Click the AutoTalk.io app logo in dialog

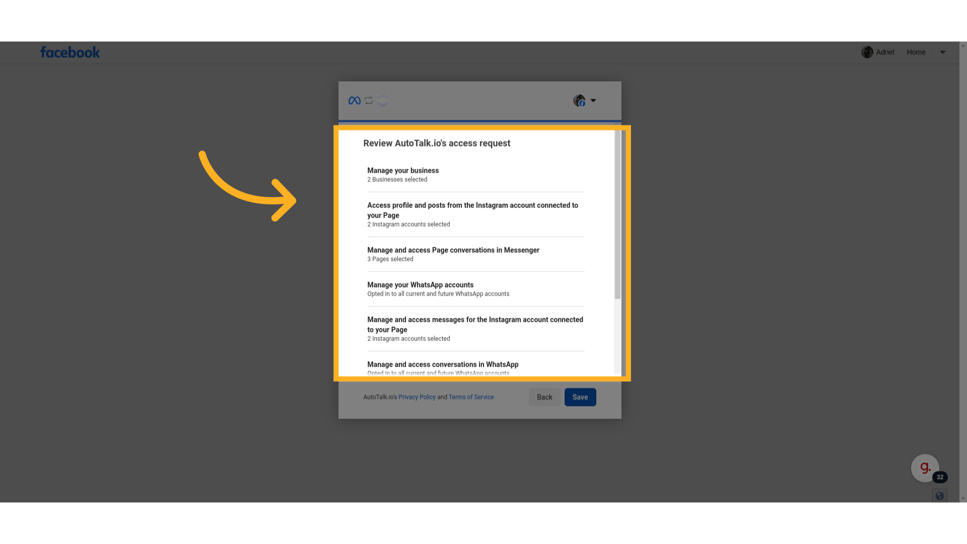(x=383, y=101)
